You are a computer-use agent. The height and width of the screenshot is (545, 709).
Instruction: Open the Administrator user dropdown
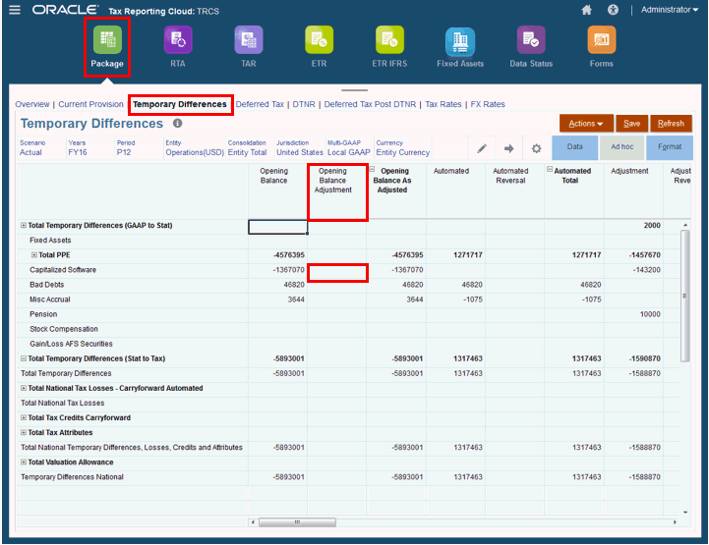coord(670,10)
